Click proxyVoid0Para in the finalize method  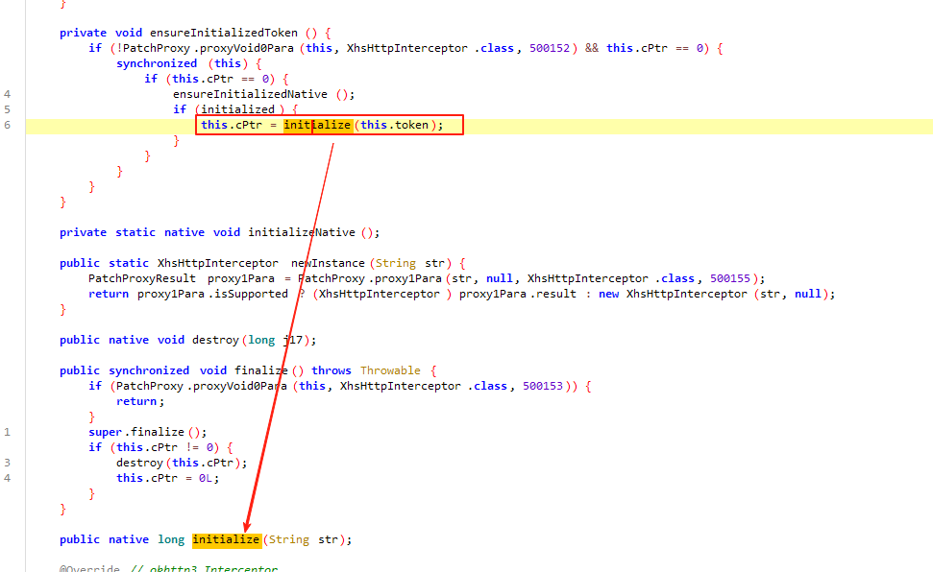240,386
